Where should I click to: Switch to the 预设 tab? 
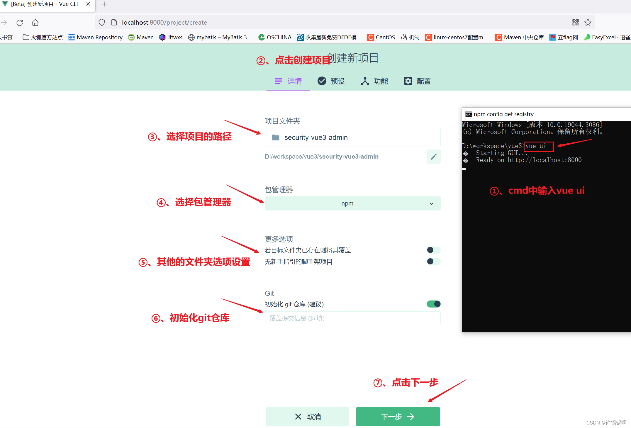coord(331,81)
